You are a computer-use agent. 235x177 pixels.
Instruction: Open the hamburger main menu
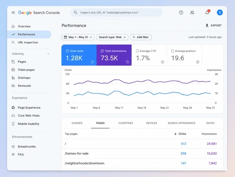pos(13,13)
